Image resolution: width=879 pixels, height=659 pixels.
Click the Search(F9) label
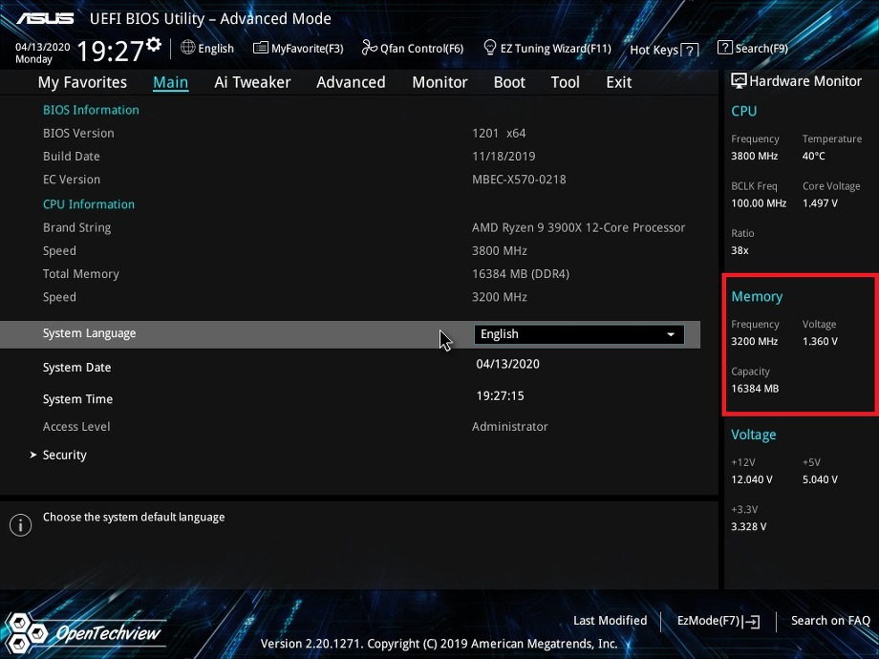761,48
